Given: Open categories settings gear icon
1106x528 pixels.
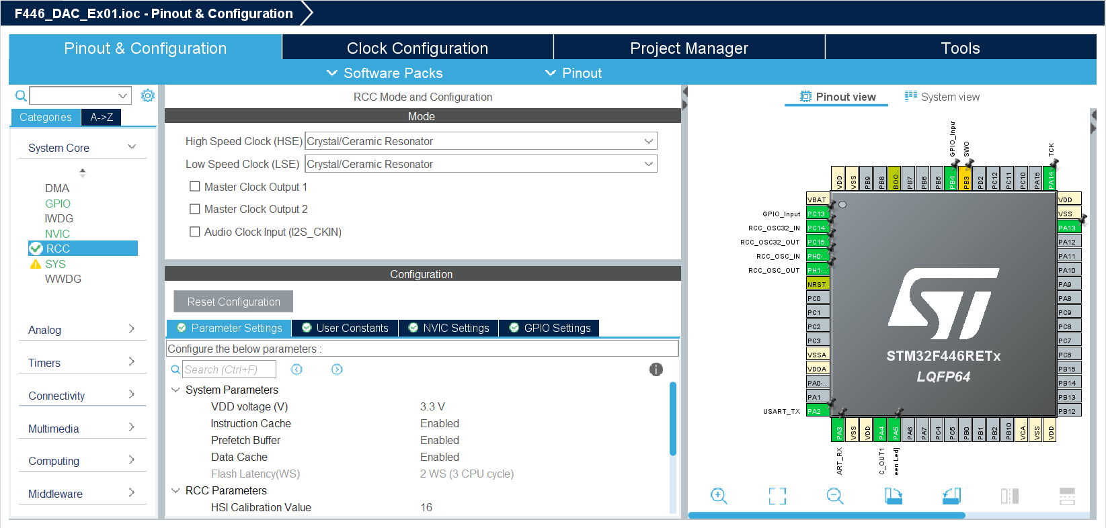Looking at the screenshot, I should [148, 95].
